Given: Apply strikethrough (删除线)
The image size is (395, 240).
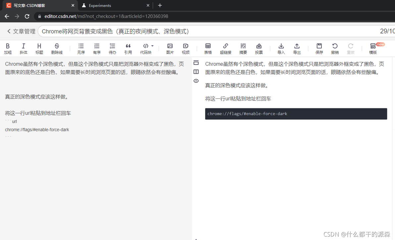Looking at the screenshot, I should [57, 49].
